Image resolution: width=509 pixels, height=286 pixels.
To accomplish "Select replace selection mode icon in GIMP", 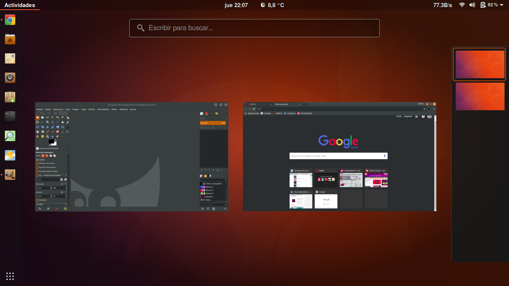I will point(43,155).
